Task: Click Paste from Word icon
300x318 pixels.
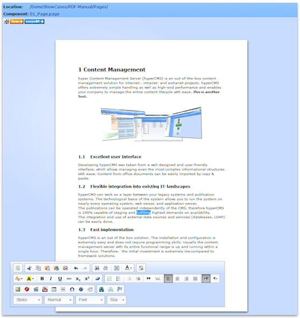Action: click(x=65, y=268)
